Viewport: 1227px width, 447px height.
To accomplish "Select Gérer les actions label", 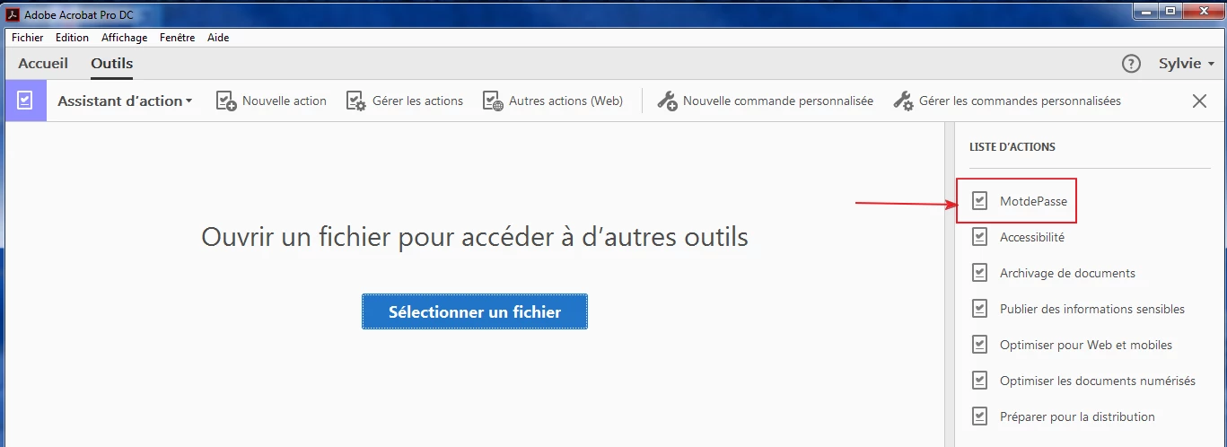I will pyautogui.click(x=417, y=101).
